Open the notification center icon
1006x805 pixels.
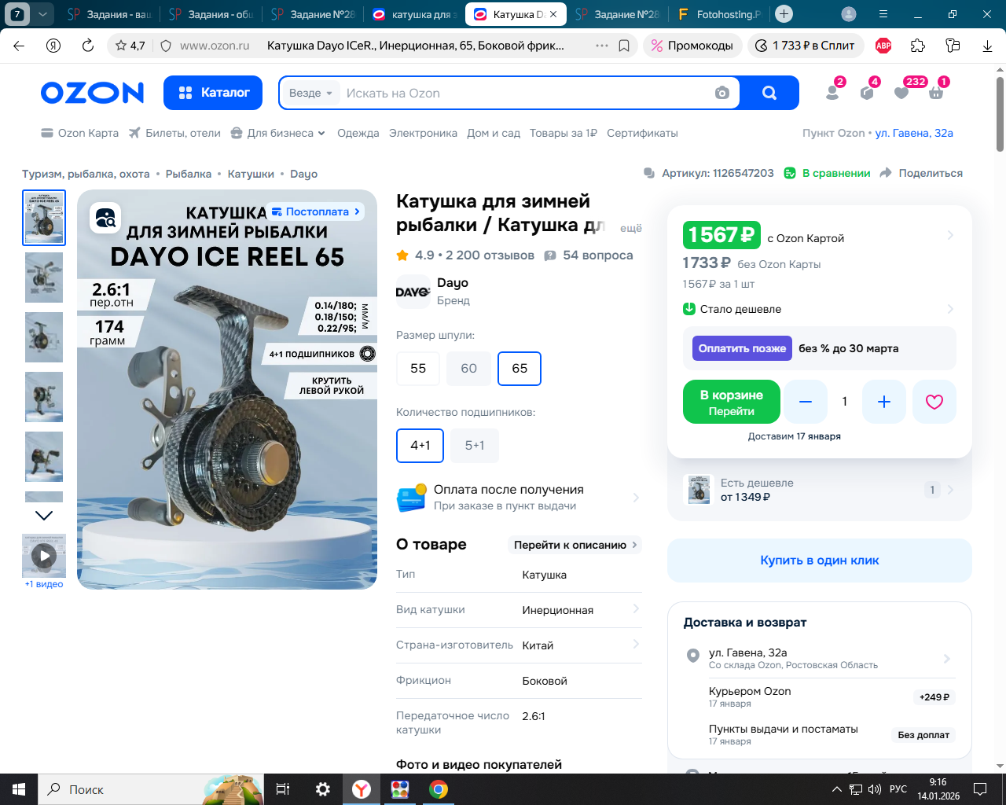pos(980,789)
